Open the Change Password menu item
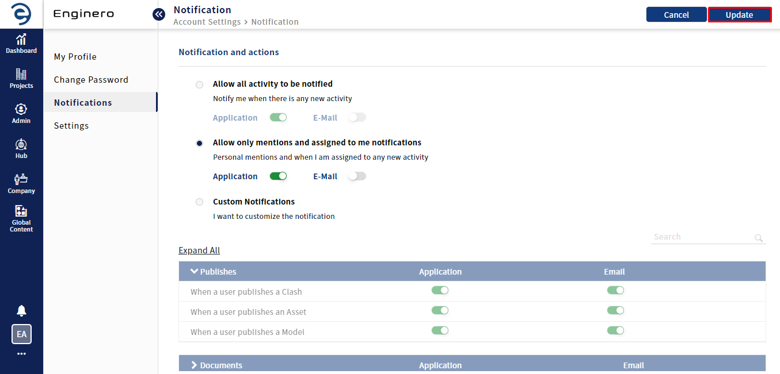Image resolution: width=780 pixels, height=374 pixels. tap(91, 80)
